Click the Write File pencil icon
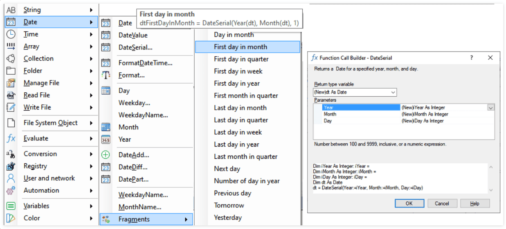Viewport: 506px width, 229px height. coord(11,107)
